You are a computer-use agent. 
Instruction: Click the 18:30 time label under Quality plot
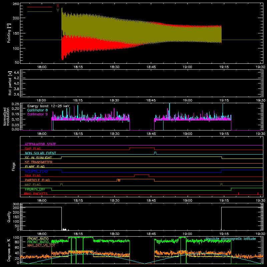point(114,234)
